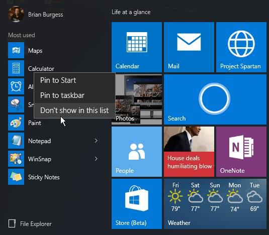Open the WinSnap icon

point(16,159)
